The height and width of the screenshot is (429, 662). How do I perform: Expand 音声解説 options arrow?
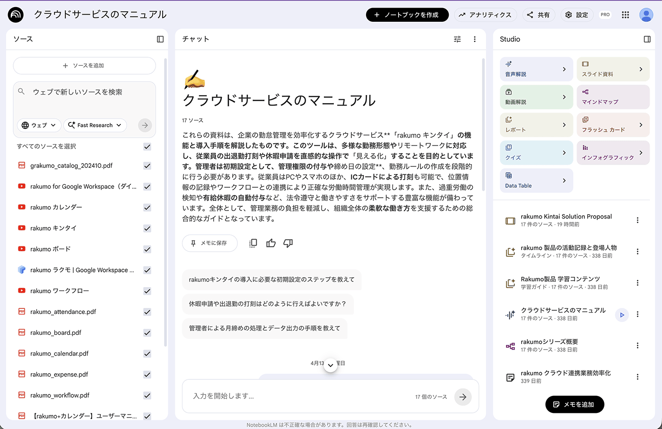pyautogui.click(x=564, y=69)
